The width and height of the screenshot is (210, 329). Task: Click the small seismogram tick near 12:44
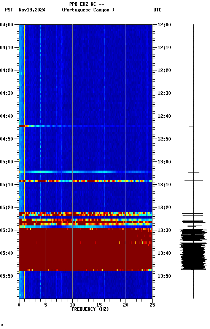coord(192,126)
